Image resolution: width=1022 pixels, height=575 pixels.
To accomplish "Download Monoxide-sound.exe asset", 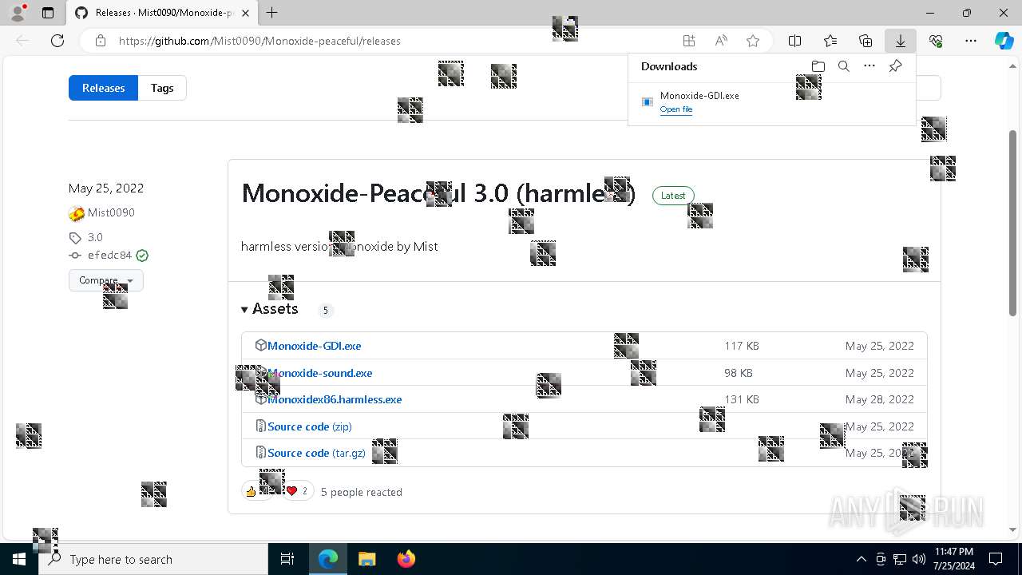I will pyautogui.click(x=320, y=373).
